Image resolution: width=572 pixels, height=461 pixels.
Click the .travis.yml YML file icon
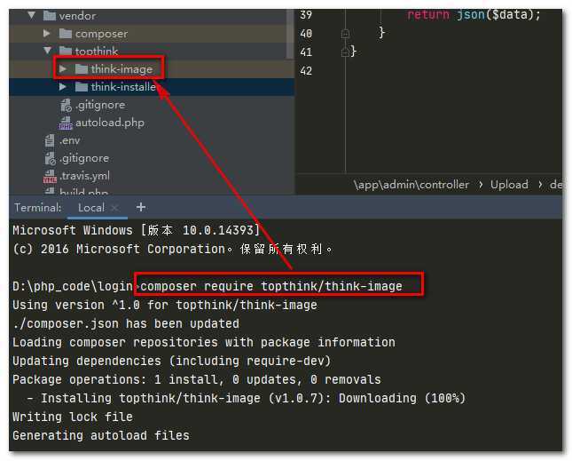point(50,176)
